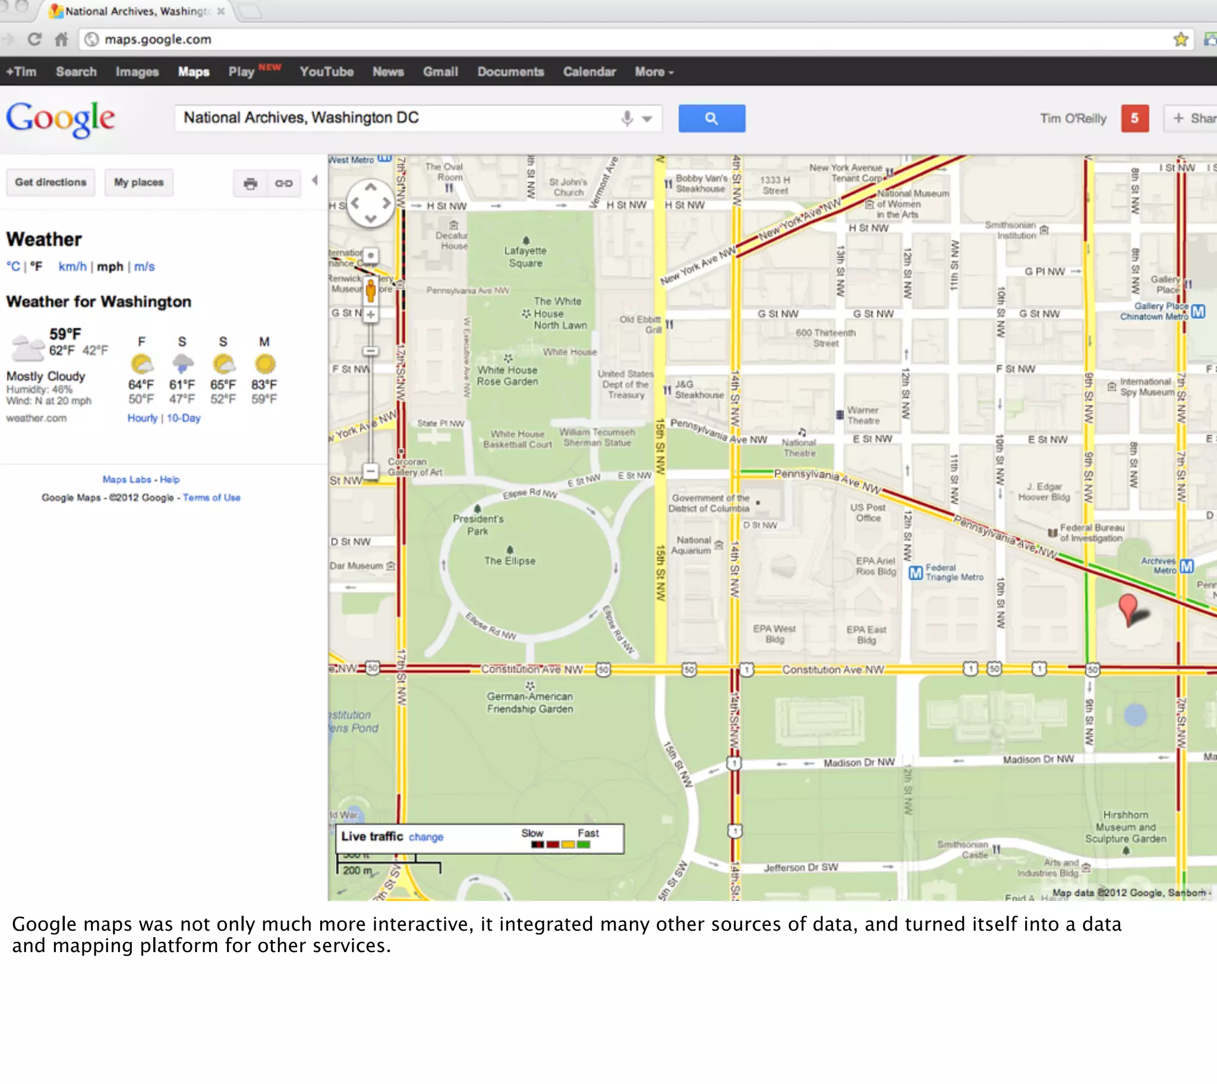The image size is (1217, 1084).
Task: Click the my-location button on map
Action: click(x=370, y=256)
